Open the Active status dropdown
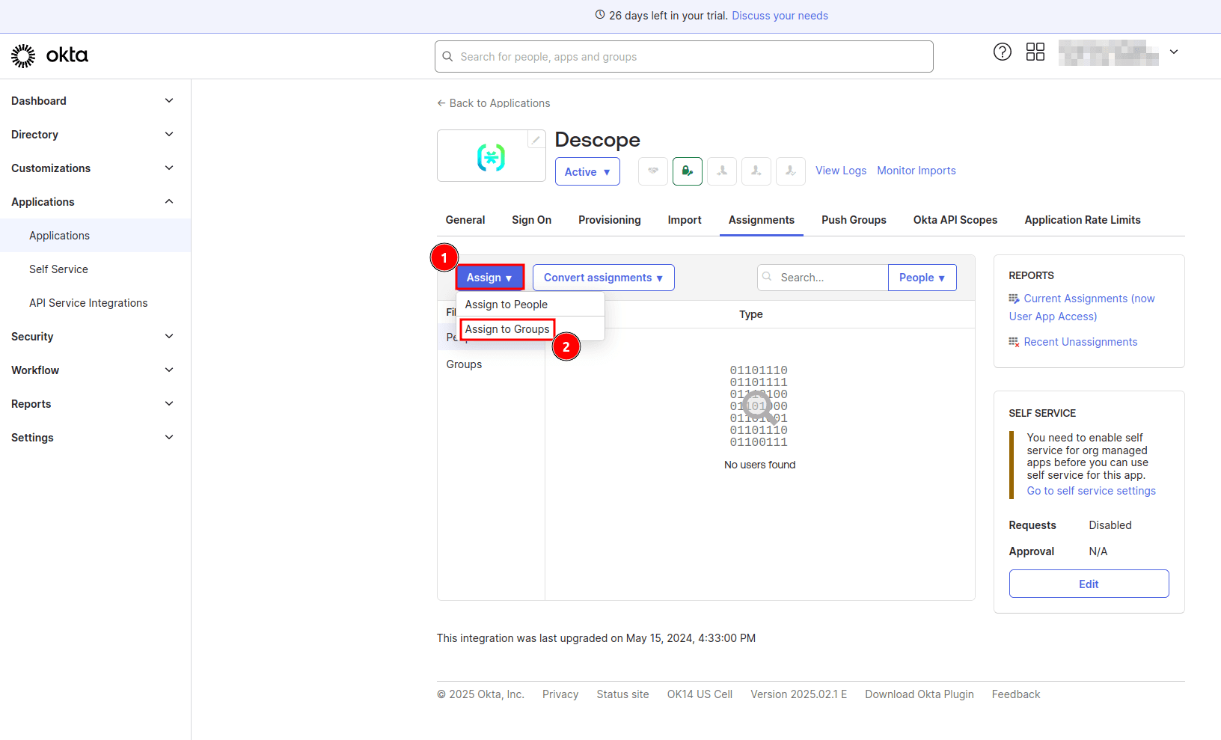 (587, 171)
